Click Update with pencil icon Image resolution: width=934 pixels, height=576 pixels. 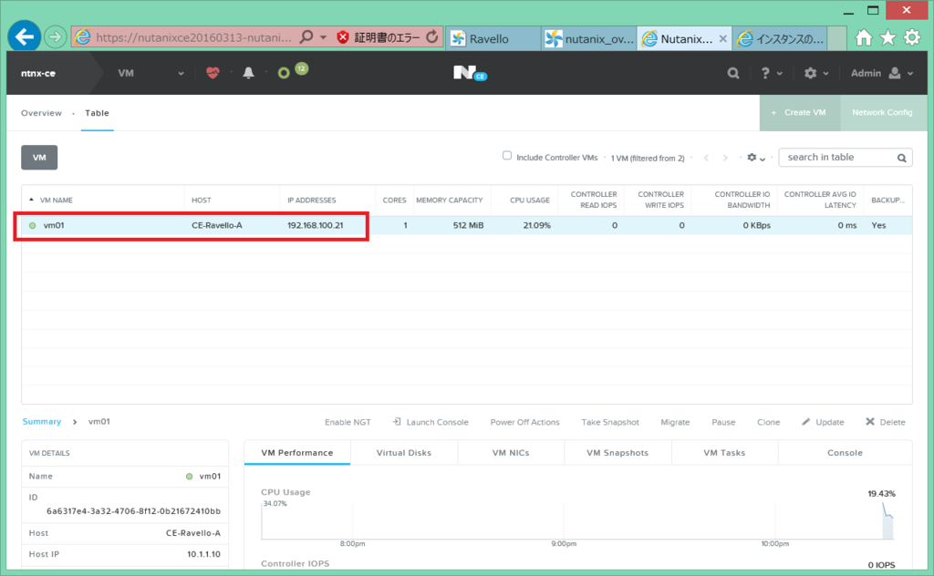tap(823, 422)
